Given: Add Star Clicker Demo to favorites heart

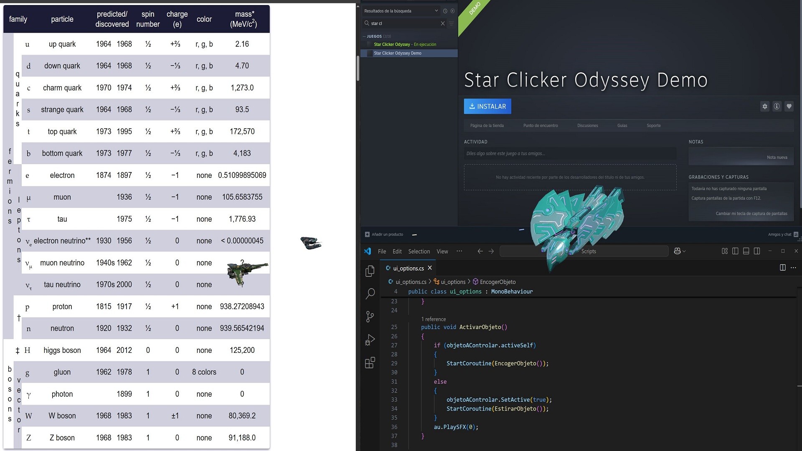Looking at the screenshot, I should coord(789,106).
